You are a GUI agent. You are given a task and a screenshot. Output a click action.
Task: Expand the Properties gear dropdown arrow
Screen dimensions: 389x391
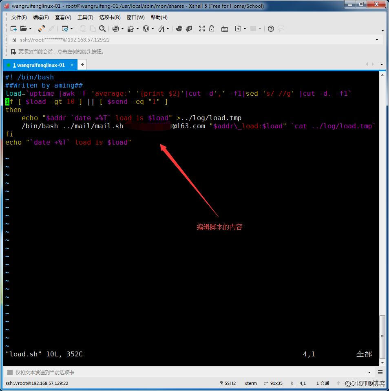tap(72, 29)
